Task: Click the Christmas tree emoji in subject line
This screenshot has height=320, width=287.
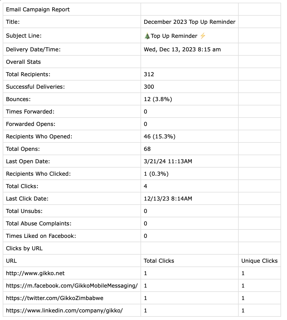Action: [147, 36]
